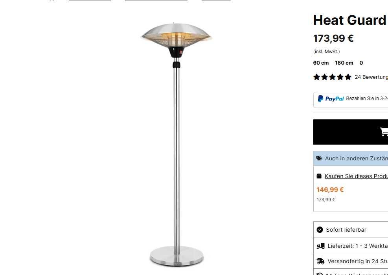Click the '(inkl. MwSt.)' tax note

point(326,52)
